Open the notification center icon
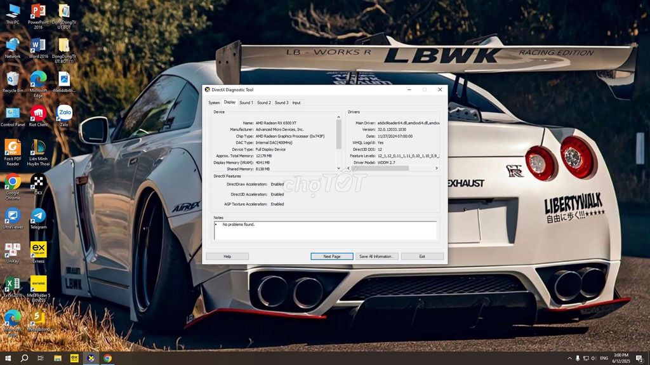Screen dimensions: 650x365 pyautogui.click(x=640, y=359)
